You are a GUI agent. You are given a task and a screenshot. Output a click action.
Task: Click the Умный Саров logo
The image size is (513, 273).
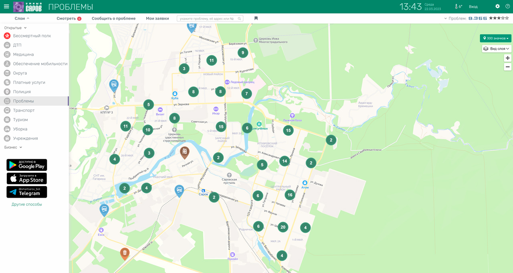coord(28,7)
